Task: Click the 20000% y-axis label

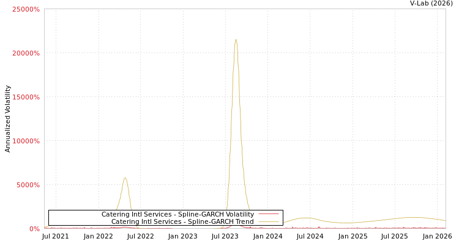Action: [26, 53]
